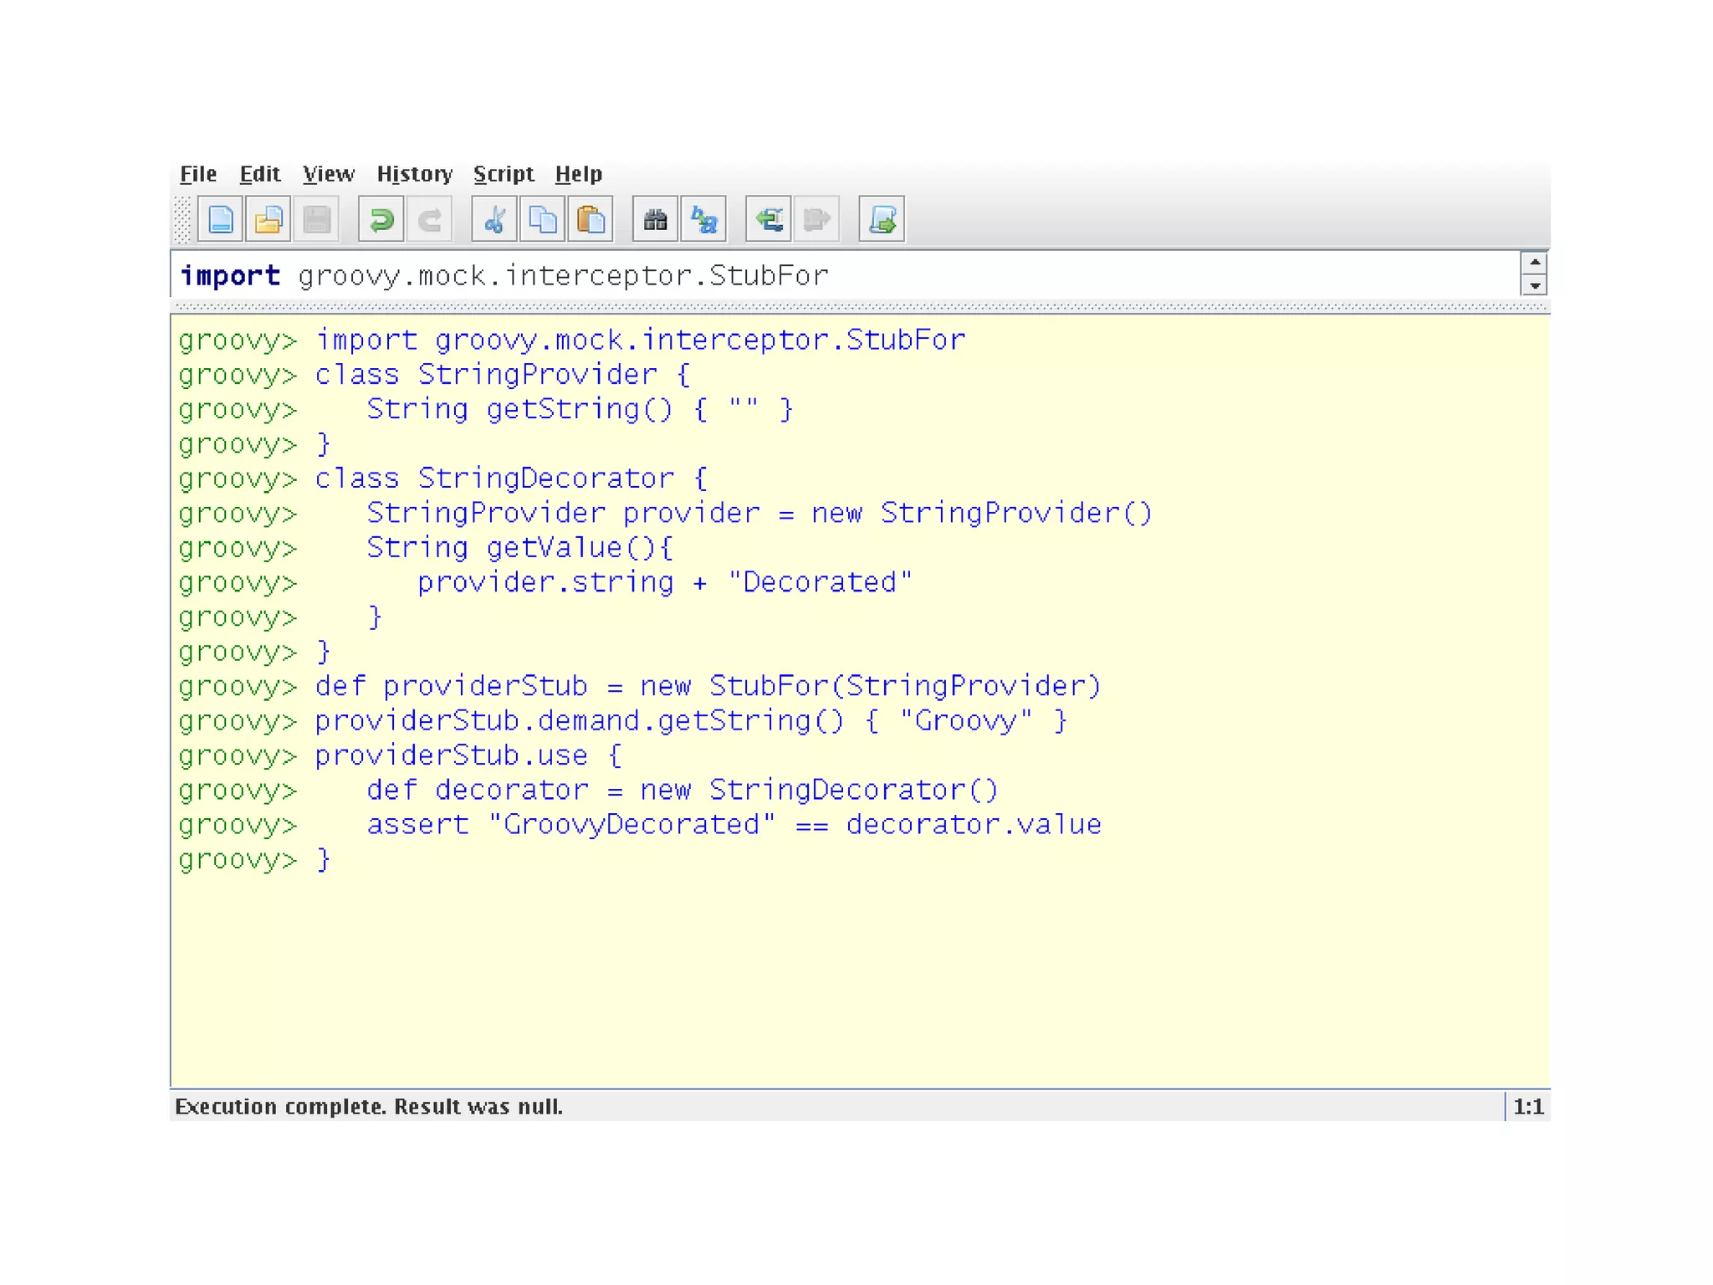Click the Cut scissors icon
This screenshot has height=1285, width=1713.
[494, 220]
